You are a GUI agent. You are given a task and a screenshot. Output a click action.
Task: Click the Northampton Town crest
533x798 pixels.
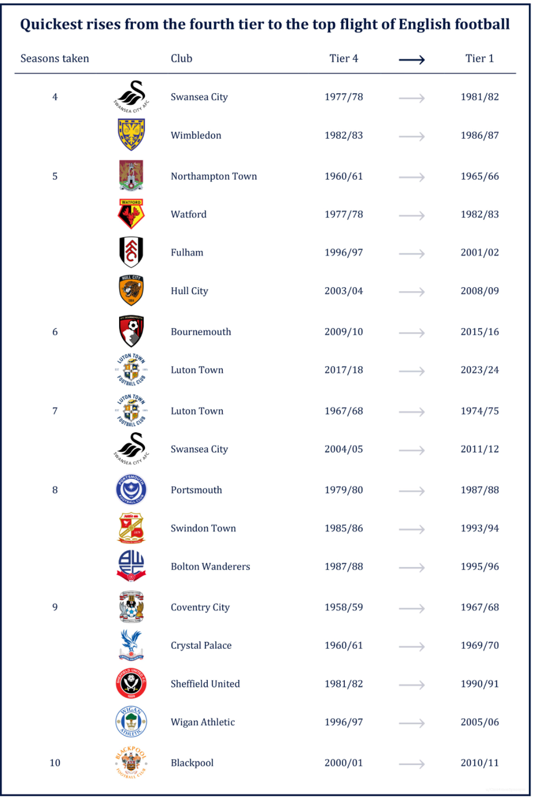point(131,176)
